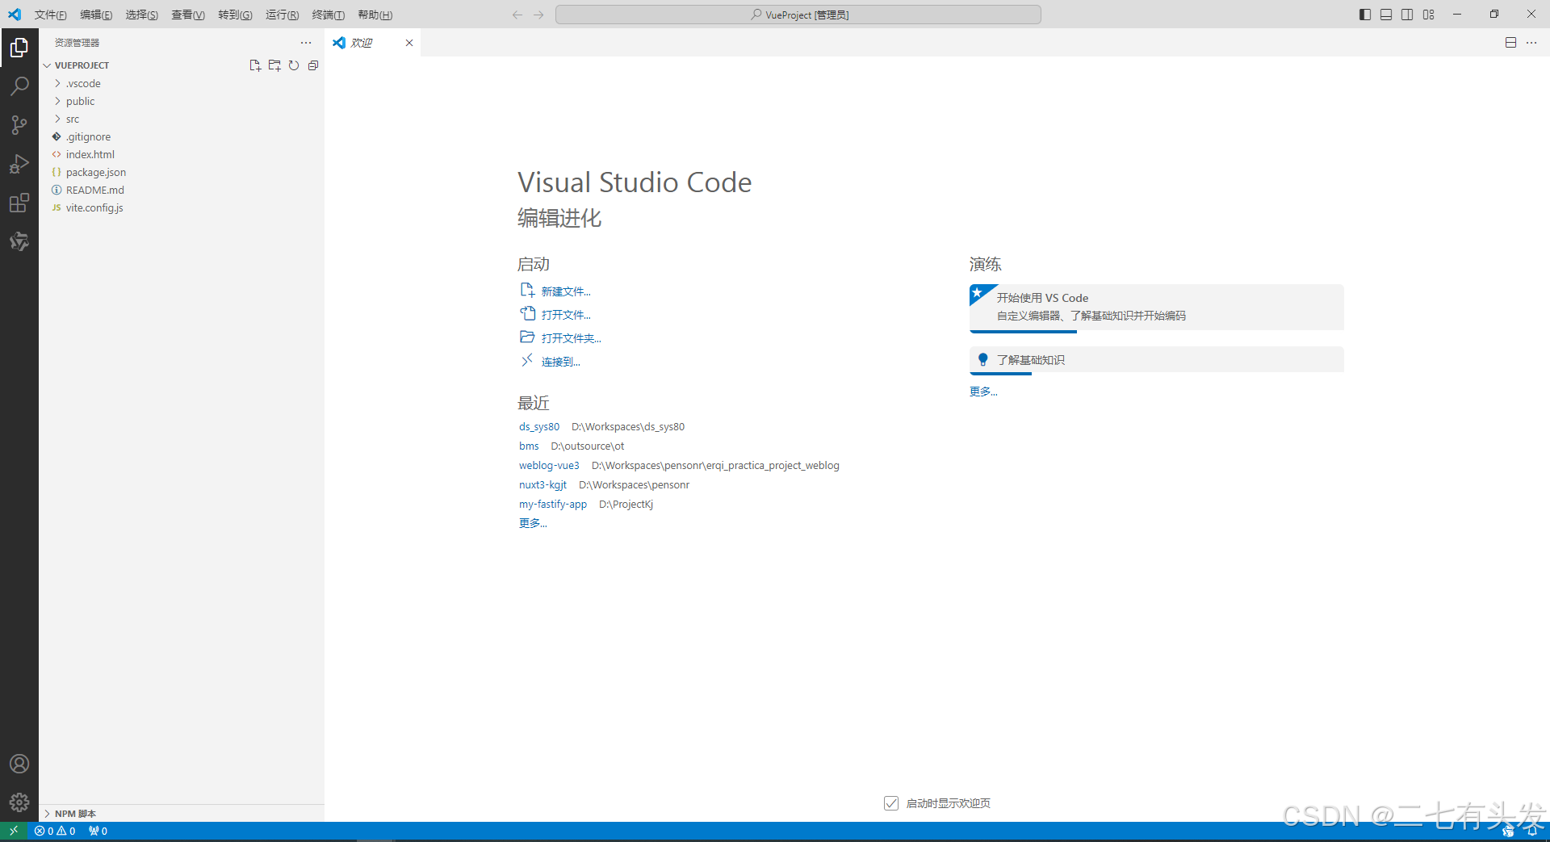The height and width of the screenshot is (842, 1550).
Task: Open the Explorer view in activity bar
Action: (x=19, y=48)
